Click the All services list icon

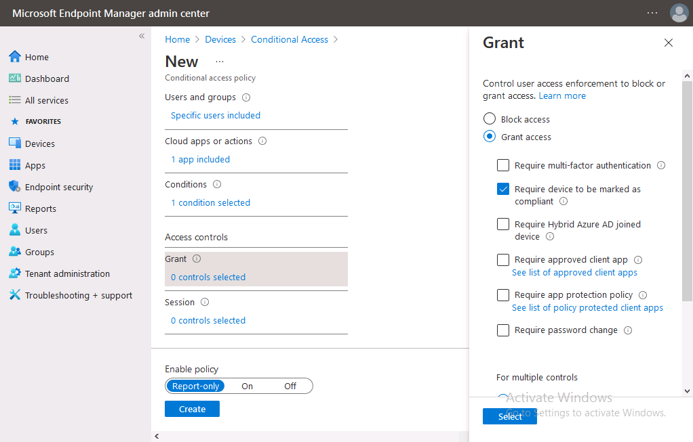15,100
